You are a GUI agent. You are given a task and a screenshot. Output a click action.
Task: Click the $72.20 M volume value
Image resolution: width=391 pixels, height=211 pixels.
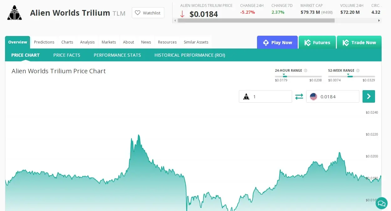pyautogui.click(x=350, y=12)
